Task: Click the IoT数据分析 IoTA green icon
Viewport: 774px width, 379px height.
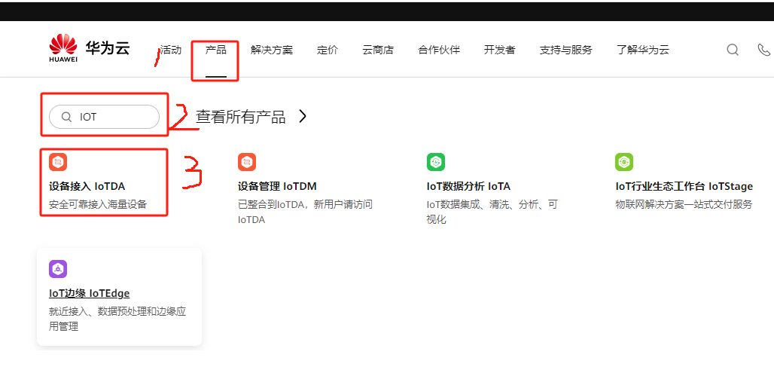Action: pyautogui.click(x=436, y=162)
